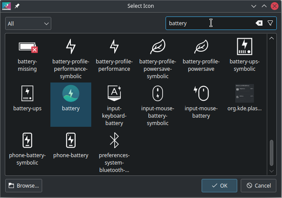Minimize the Select Icon window
The width and height of the screenshot is (282, 198).
[254, 6]
